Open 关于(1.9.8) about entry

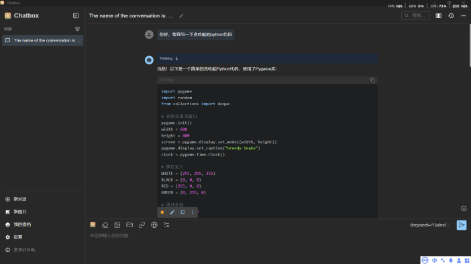pyautogui.click(x=43, y=250)
